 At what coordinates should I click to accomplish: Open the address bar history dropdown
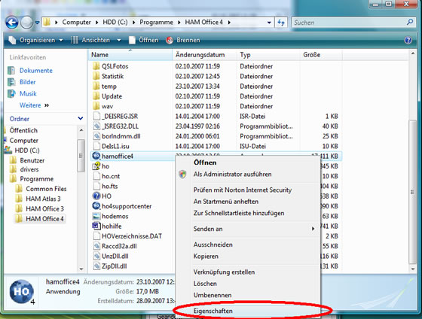pos(269,23)
